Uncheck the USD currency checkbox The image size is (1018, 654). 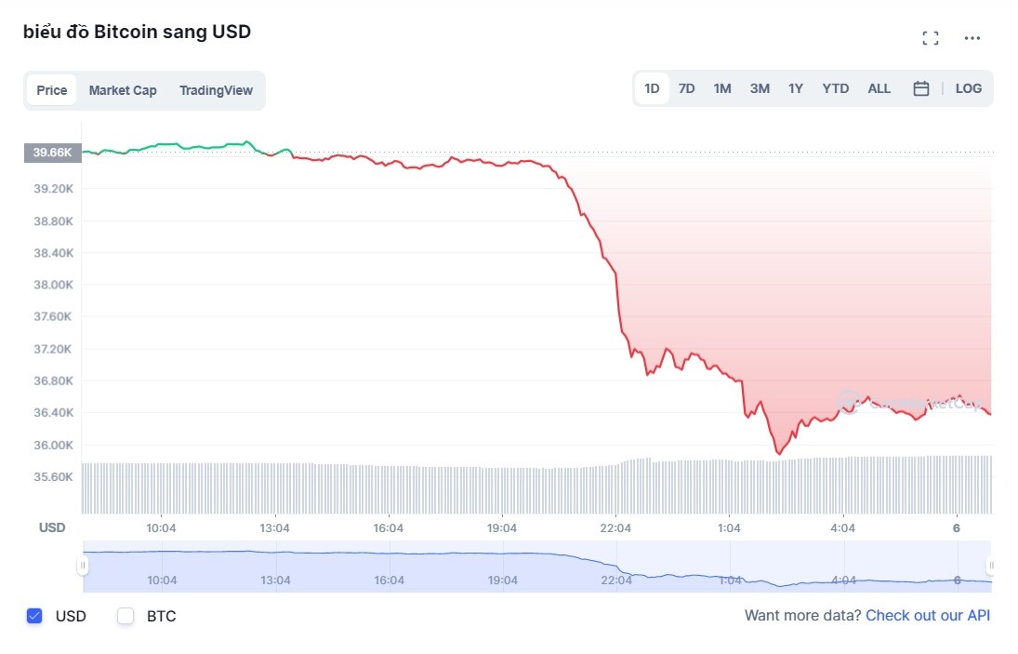(34, 616)
